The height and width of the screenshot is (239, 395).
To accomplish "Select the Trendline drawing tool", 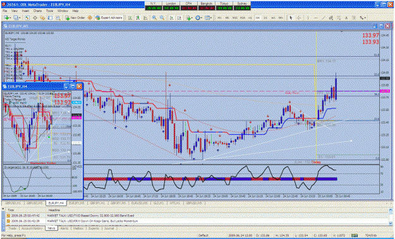I will pos(324,18).
